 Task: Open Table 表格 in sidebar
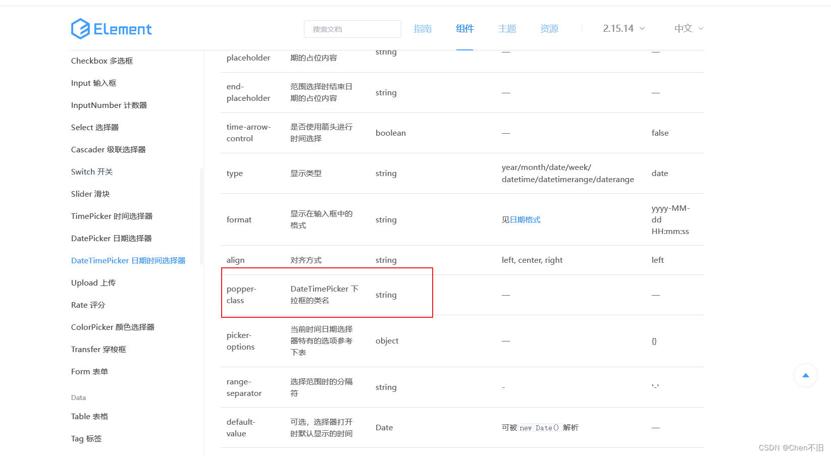pyautogui.click(x=90, y=416)
